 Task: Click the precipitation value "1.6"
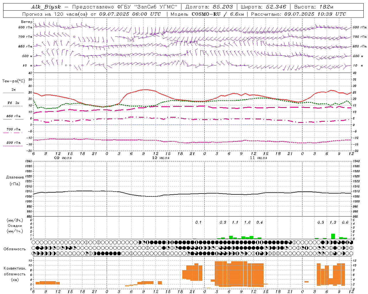tap(247, 223)
